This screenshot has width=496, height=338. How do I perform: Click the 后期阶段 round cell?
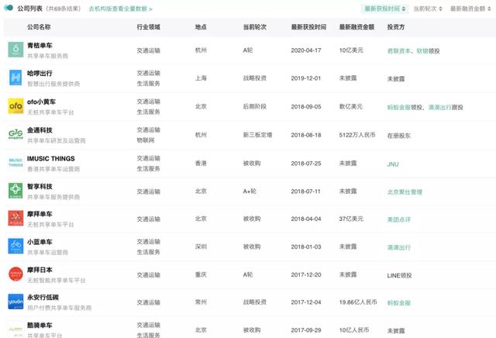click(255, 107)
